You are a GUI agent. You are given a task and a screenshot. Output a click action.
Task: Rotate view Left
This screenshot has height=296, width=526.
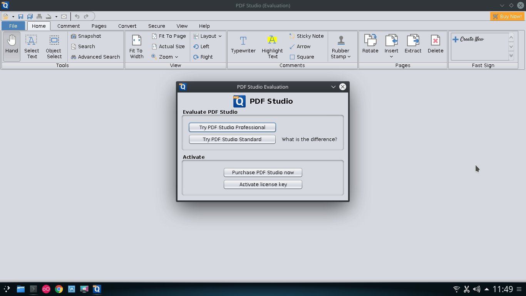(201, 46)
